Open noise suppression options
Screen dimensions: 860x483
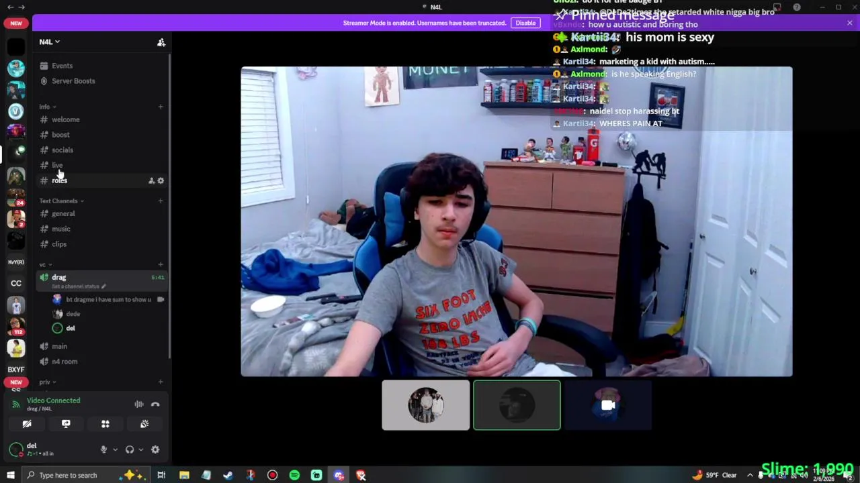[x=139, y=405]
